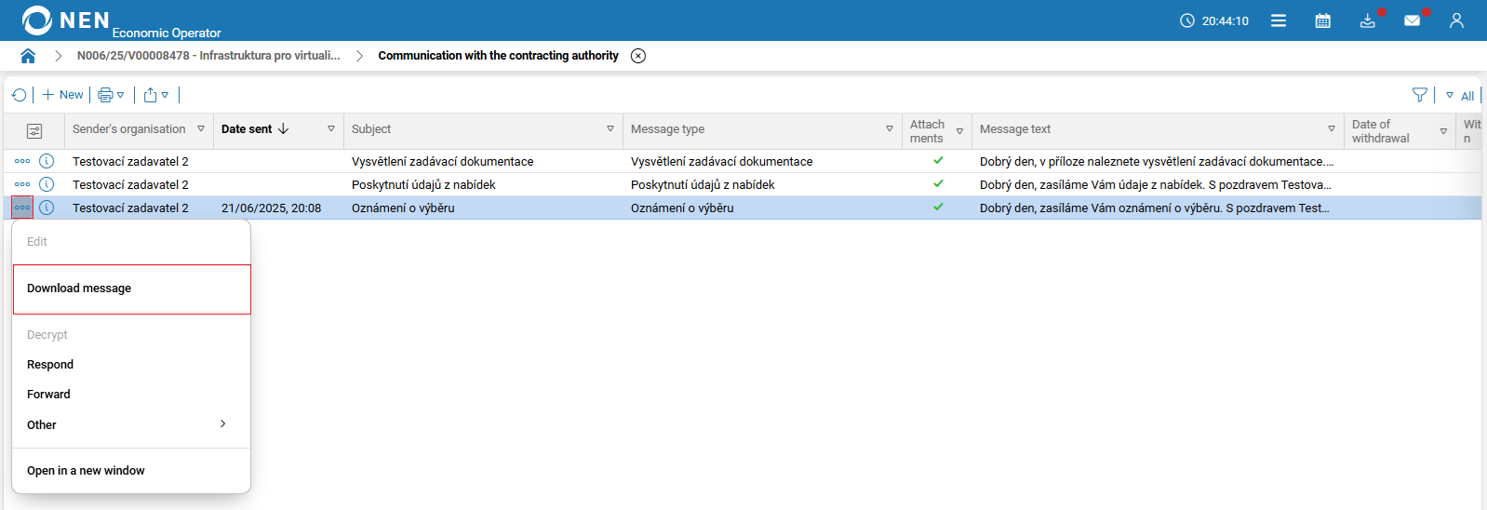Open the print icon in toolbar

105,95
